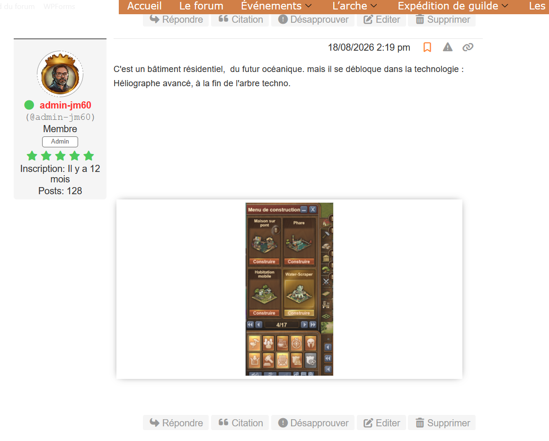549x441 pixels.
Task: Unapprove post using Désapprouver below the screenshot
Action: (x=313, y=423)
